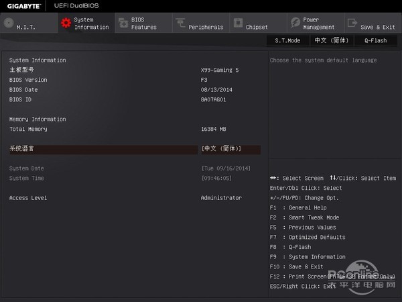Screen dimensions: 402x302
Task: Click the X99-Gaming 5 model value
Action: pyautogui.click(x=220, y=70)
